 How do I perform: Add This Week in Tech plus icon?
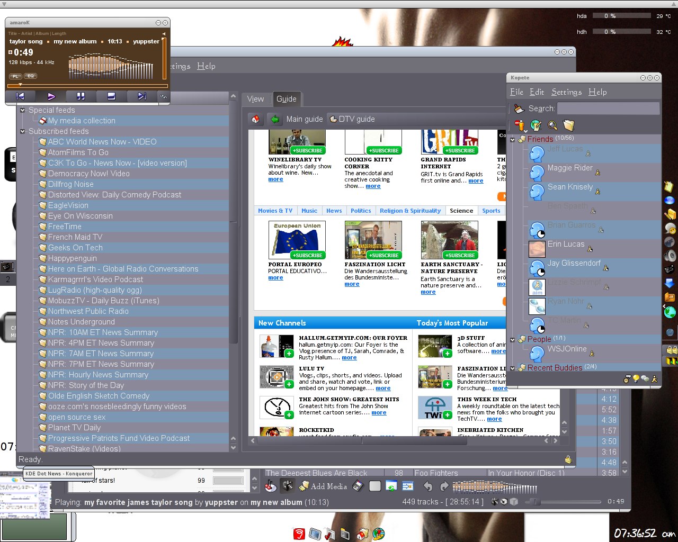[448, 415]
